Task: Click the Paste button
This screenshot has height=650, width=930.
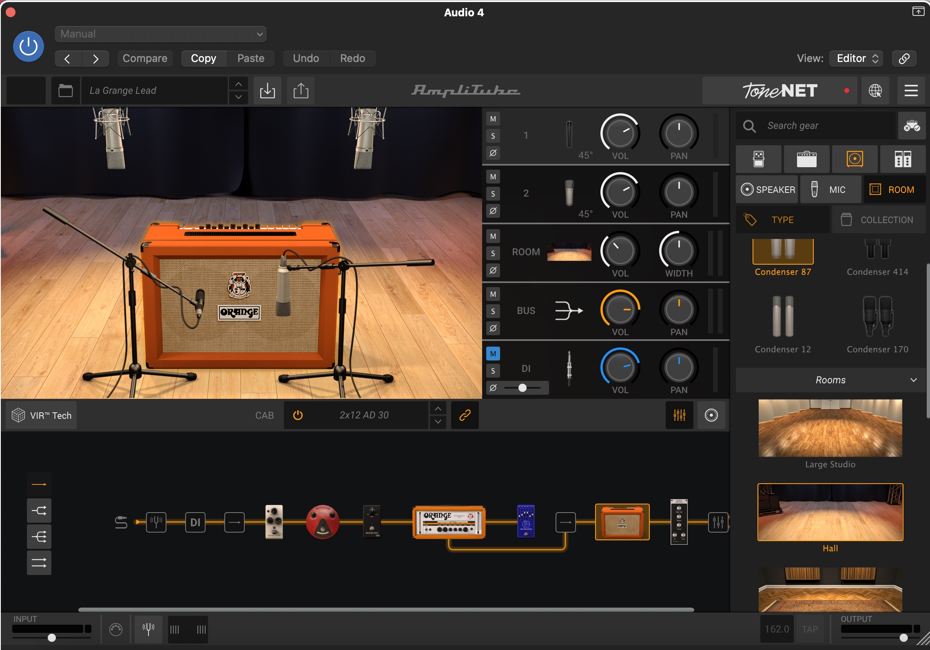Action: point(251,58)
